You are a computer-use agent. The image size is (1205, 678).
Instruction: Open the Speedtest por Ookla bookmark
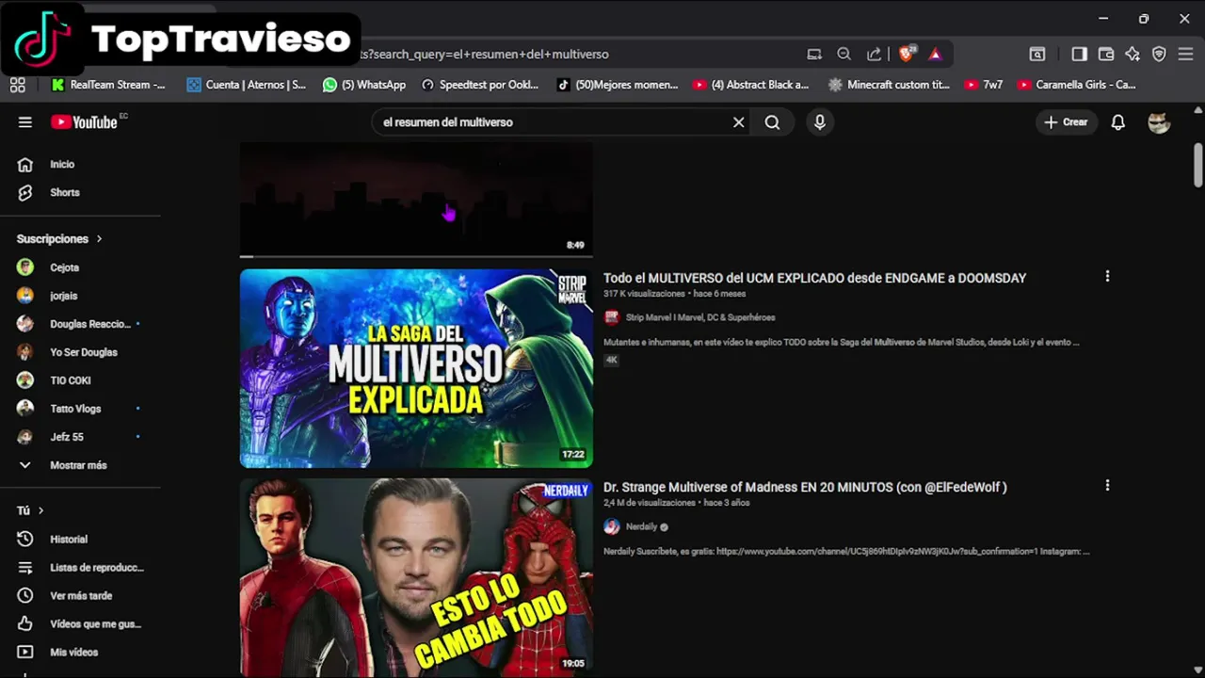480,85
